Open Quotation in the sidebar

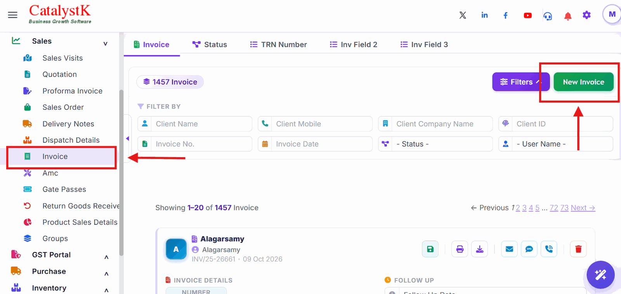click(60, 74)
